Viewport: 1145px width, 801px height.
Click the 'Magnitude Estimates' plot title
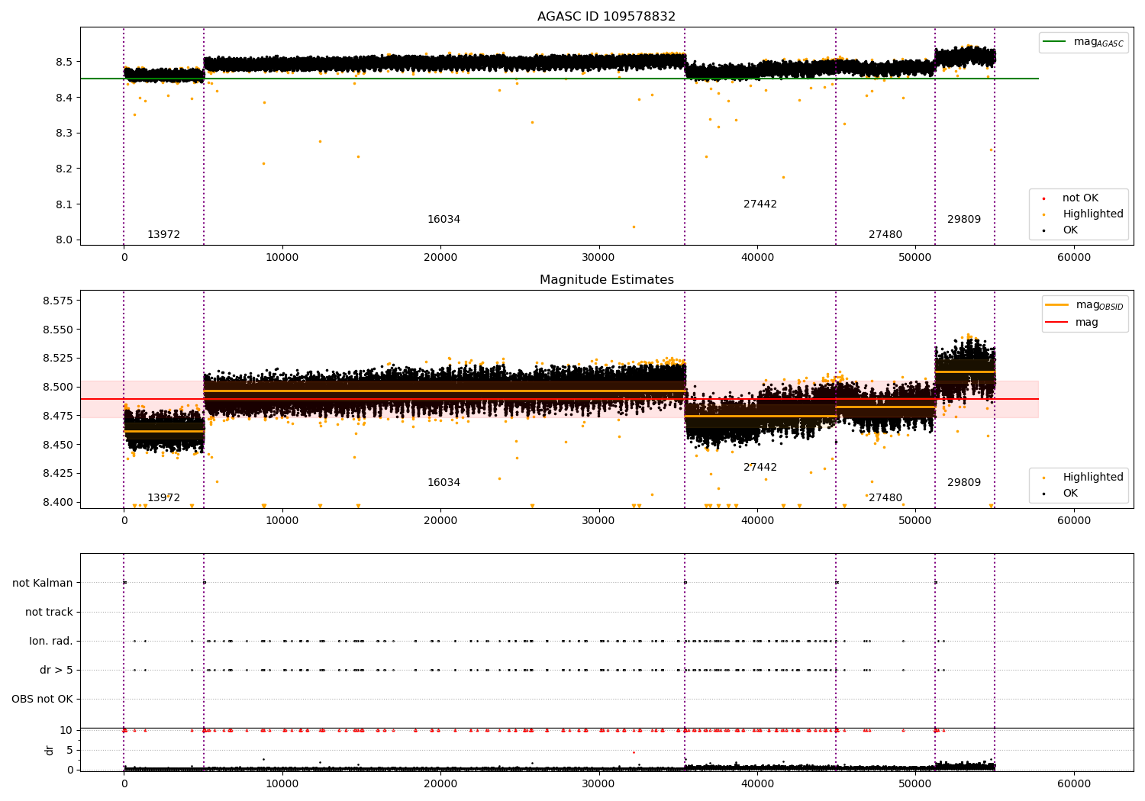[606, 280]
